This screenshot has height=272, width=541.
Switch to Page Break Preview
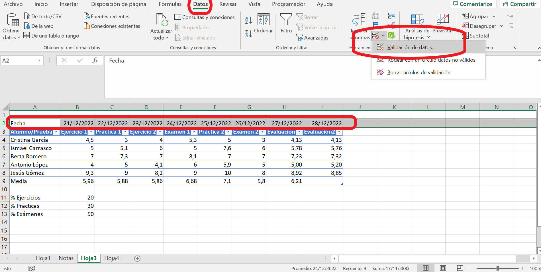tap(460, 268)
